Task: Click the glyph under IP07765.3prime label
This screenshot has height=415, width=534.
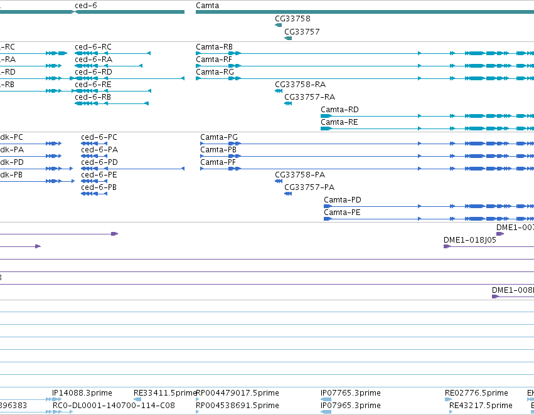Action: click(x=326, y=399)
